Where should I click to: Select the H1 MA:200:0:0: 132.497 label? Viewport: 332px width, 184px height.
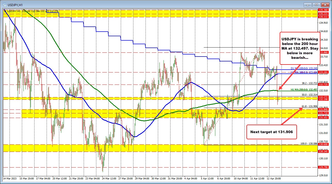[304, 89]
